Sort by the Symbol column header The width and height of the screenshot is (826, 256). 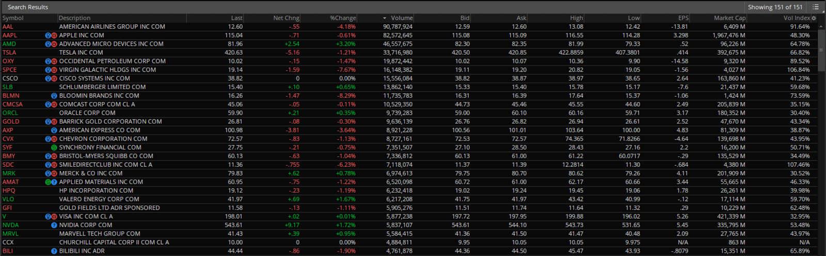[13, 18]
